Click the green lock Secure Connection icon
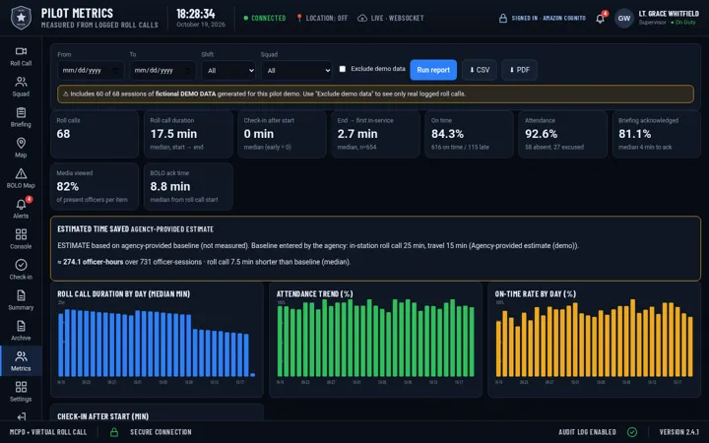 coord(114,432)
